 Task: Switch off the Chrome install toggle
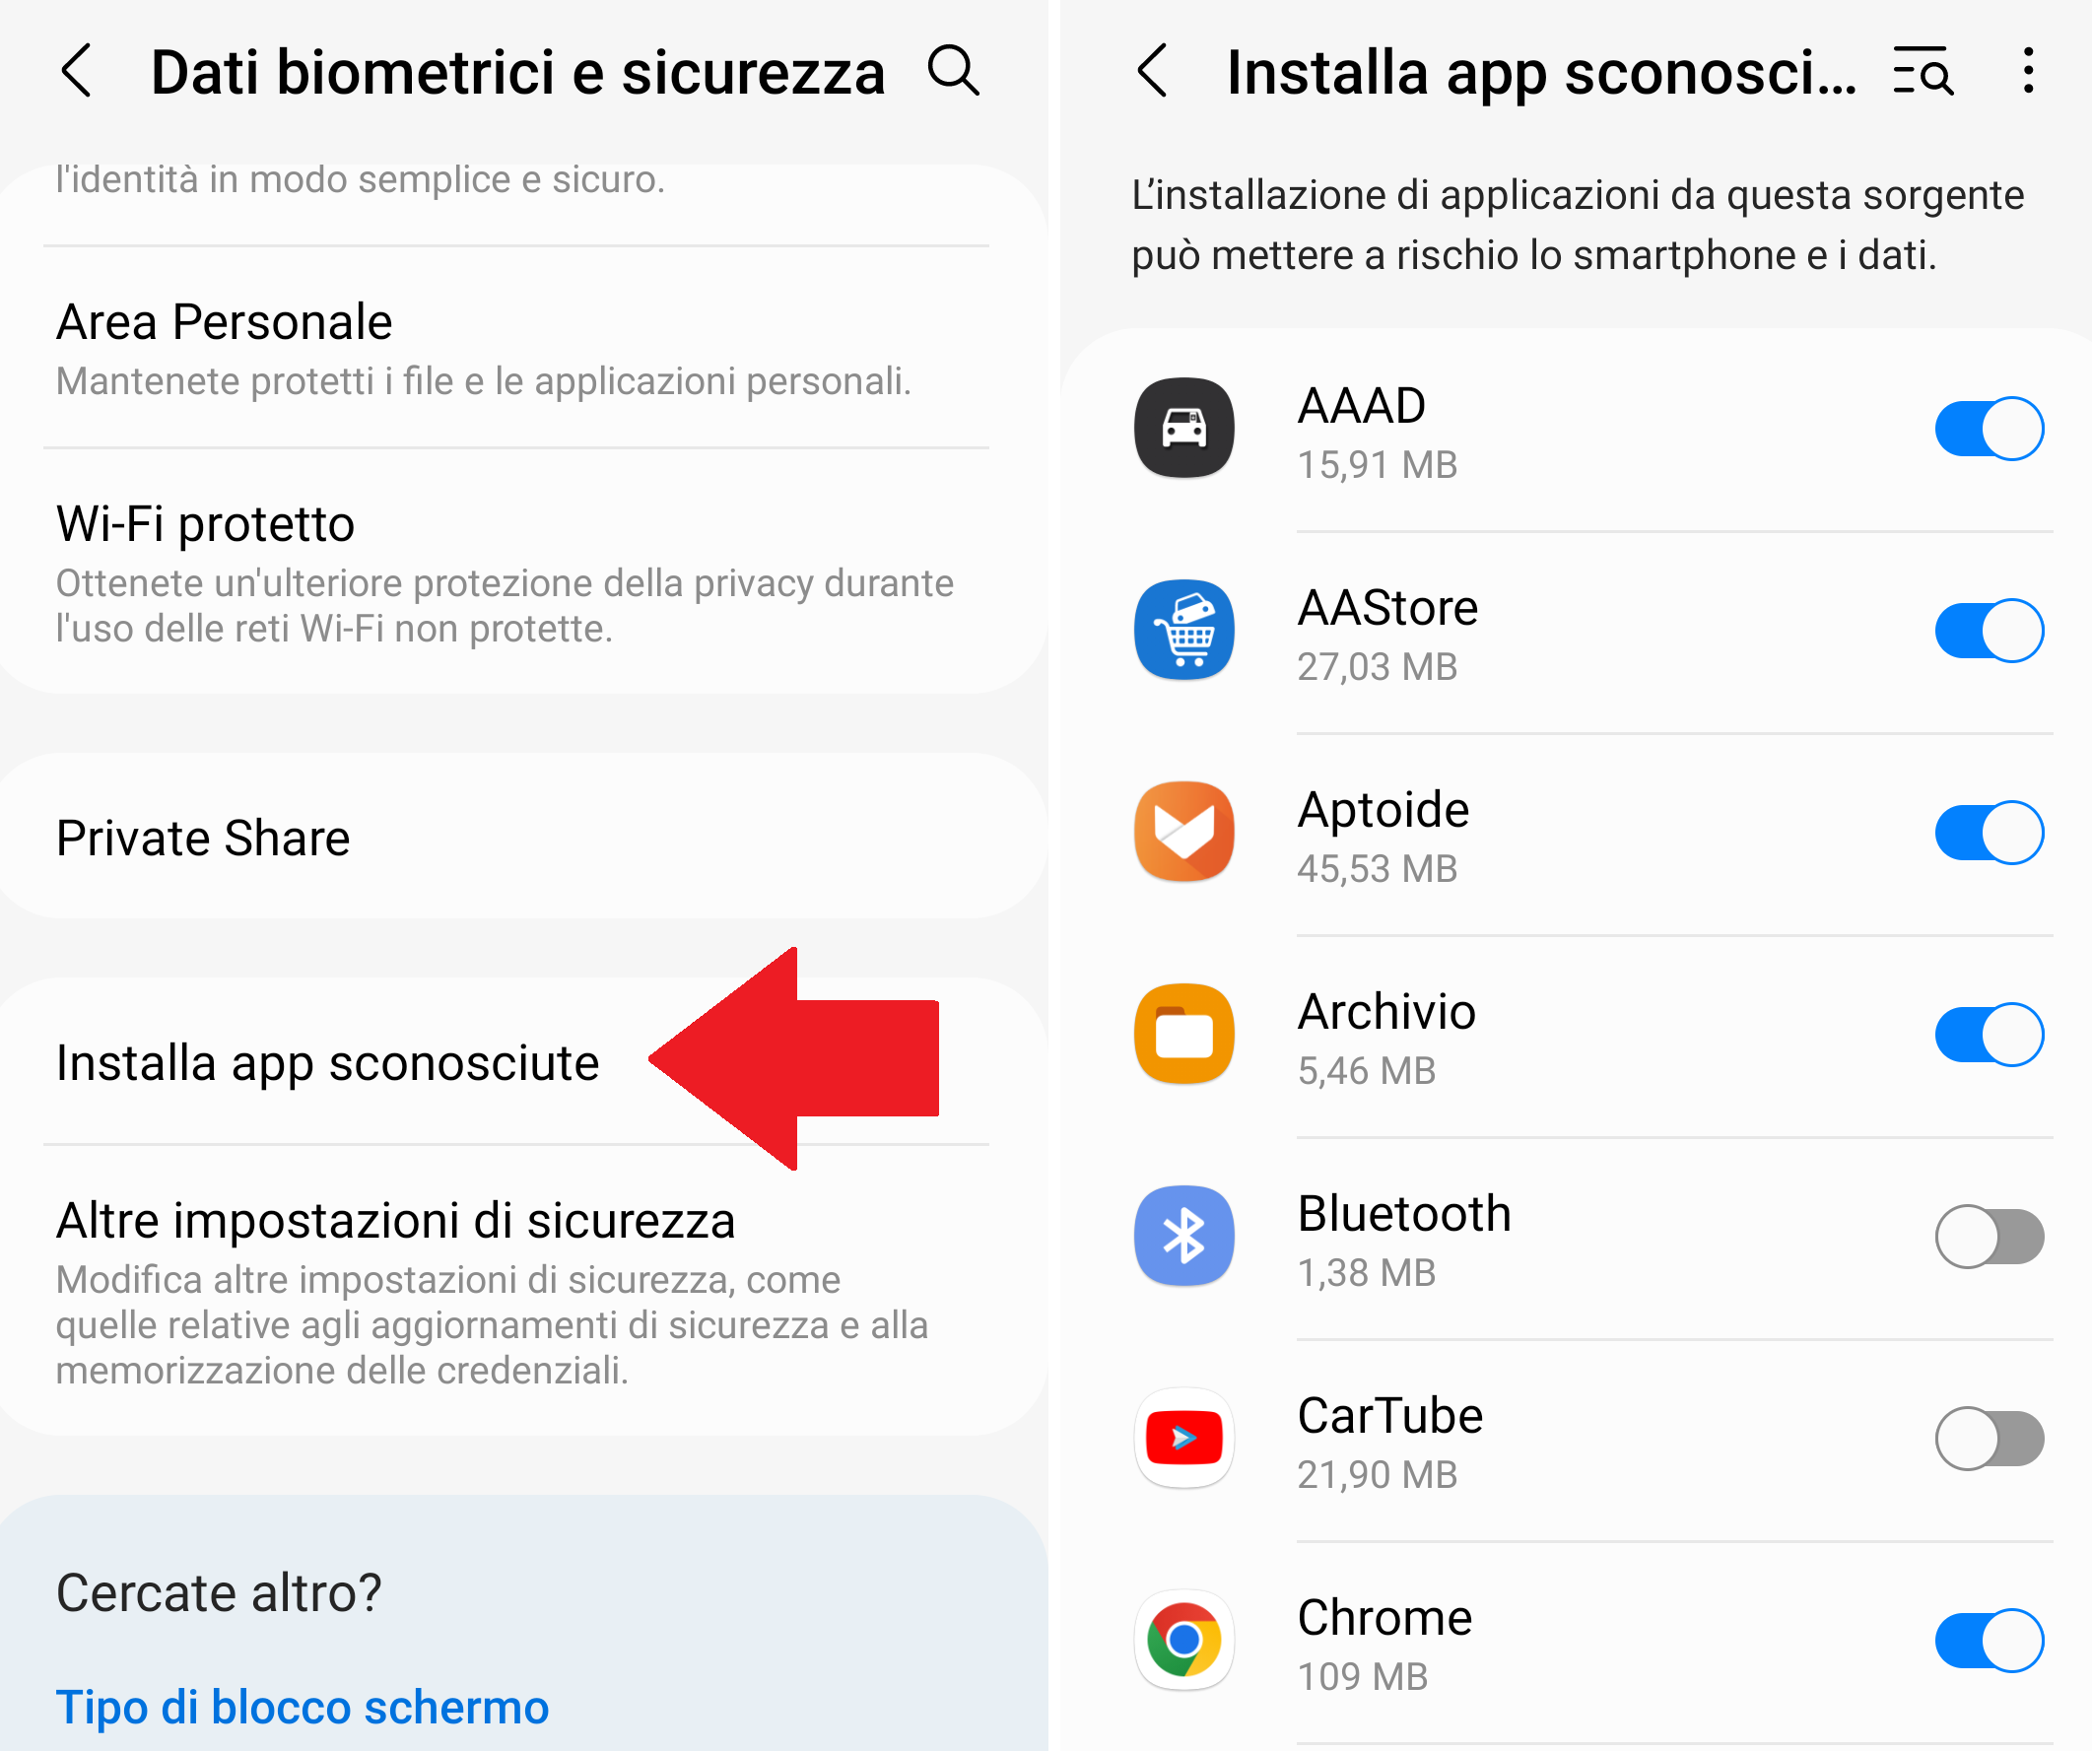1989,1640
